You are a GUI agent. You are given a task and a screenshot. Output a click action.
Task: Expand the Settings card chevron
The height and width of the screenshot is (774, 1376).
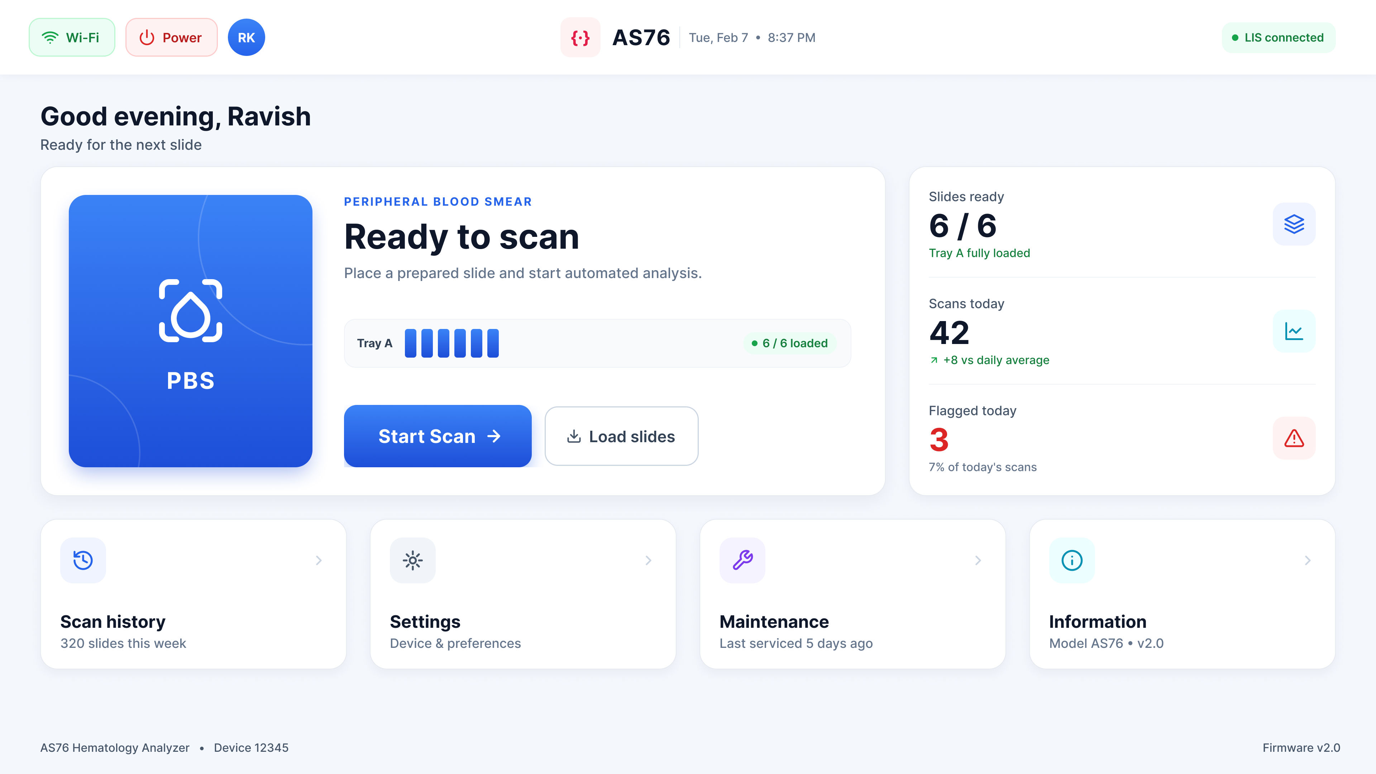(649, 560)
